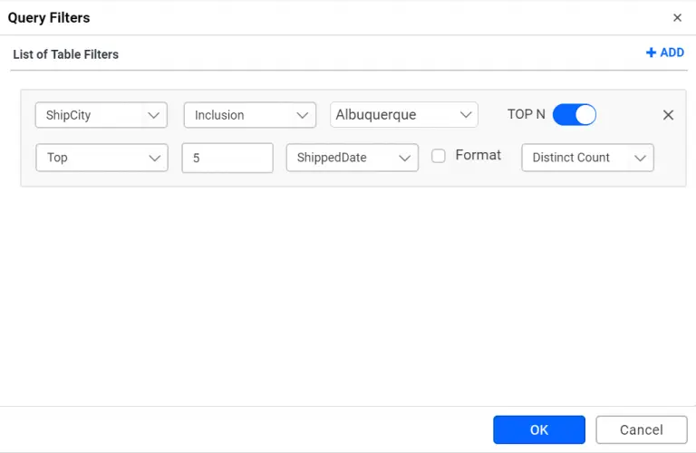Close the Query Filters dialog
This screenshot has width=696, height=453.
(x=677, y=17)
